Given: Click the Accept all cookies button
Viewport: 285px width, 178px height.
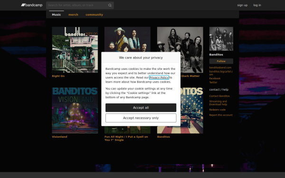Looking at the screenshot, I should [141, 108].
